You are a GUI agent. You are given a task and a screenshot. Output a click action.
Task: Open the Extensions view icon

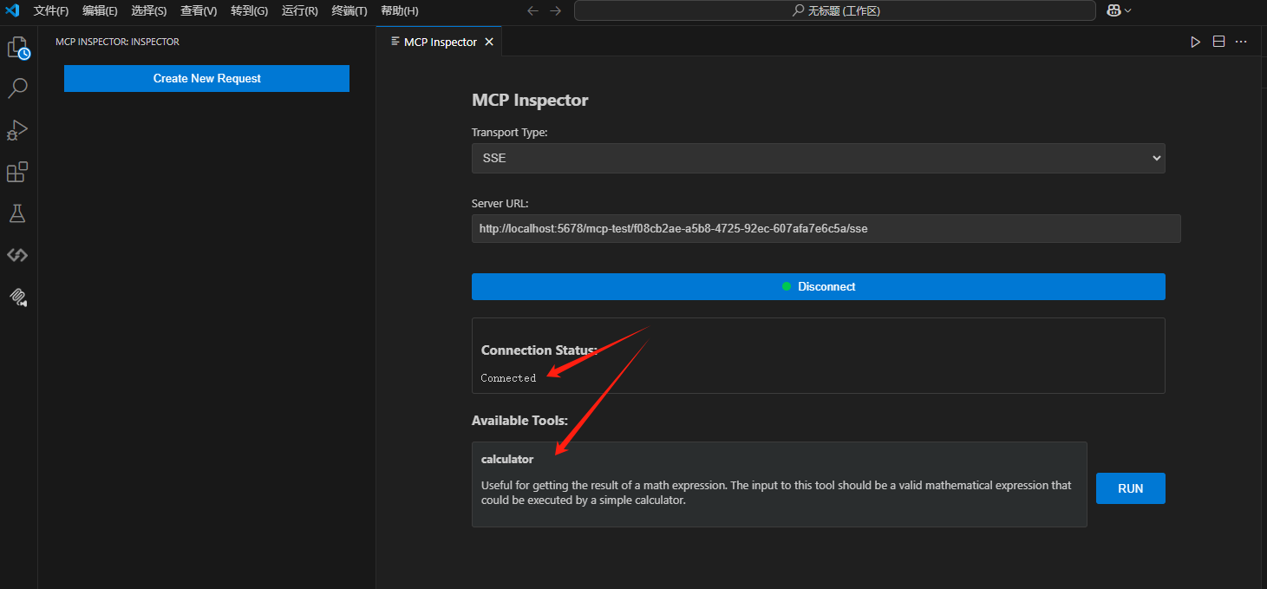pyautogui.click(x=18, y=172)
